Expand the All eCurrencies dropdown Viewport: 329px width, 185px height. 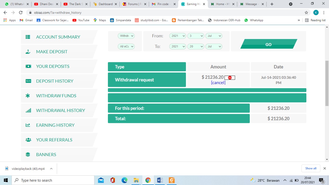click(x=126, y=47)
